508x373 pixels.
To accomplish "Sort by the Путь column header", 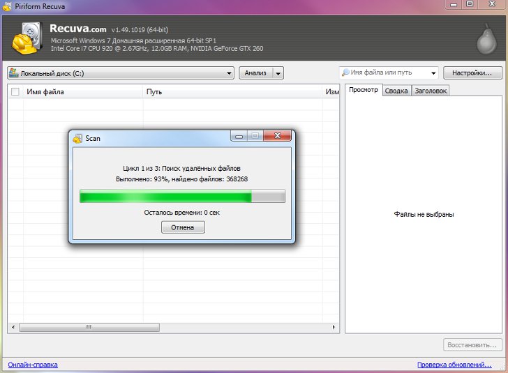I will tap(232, 91).
